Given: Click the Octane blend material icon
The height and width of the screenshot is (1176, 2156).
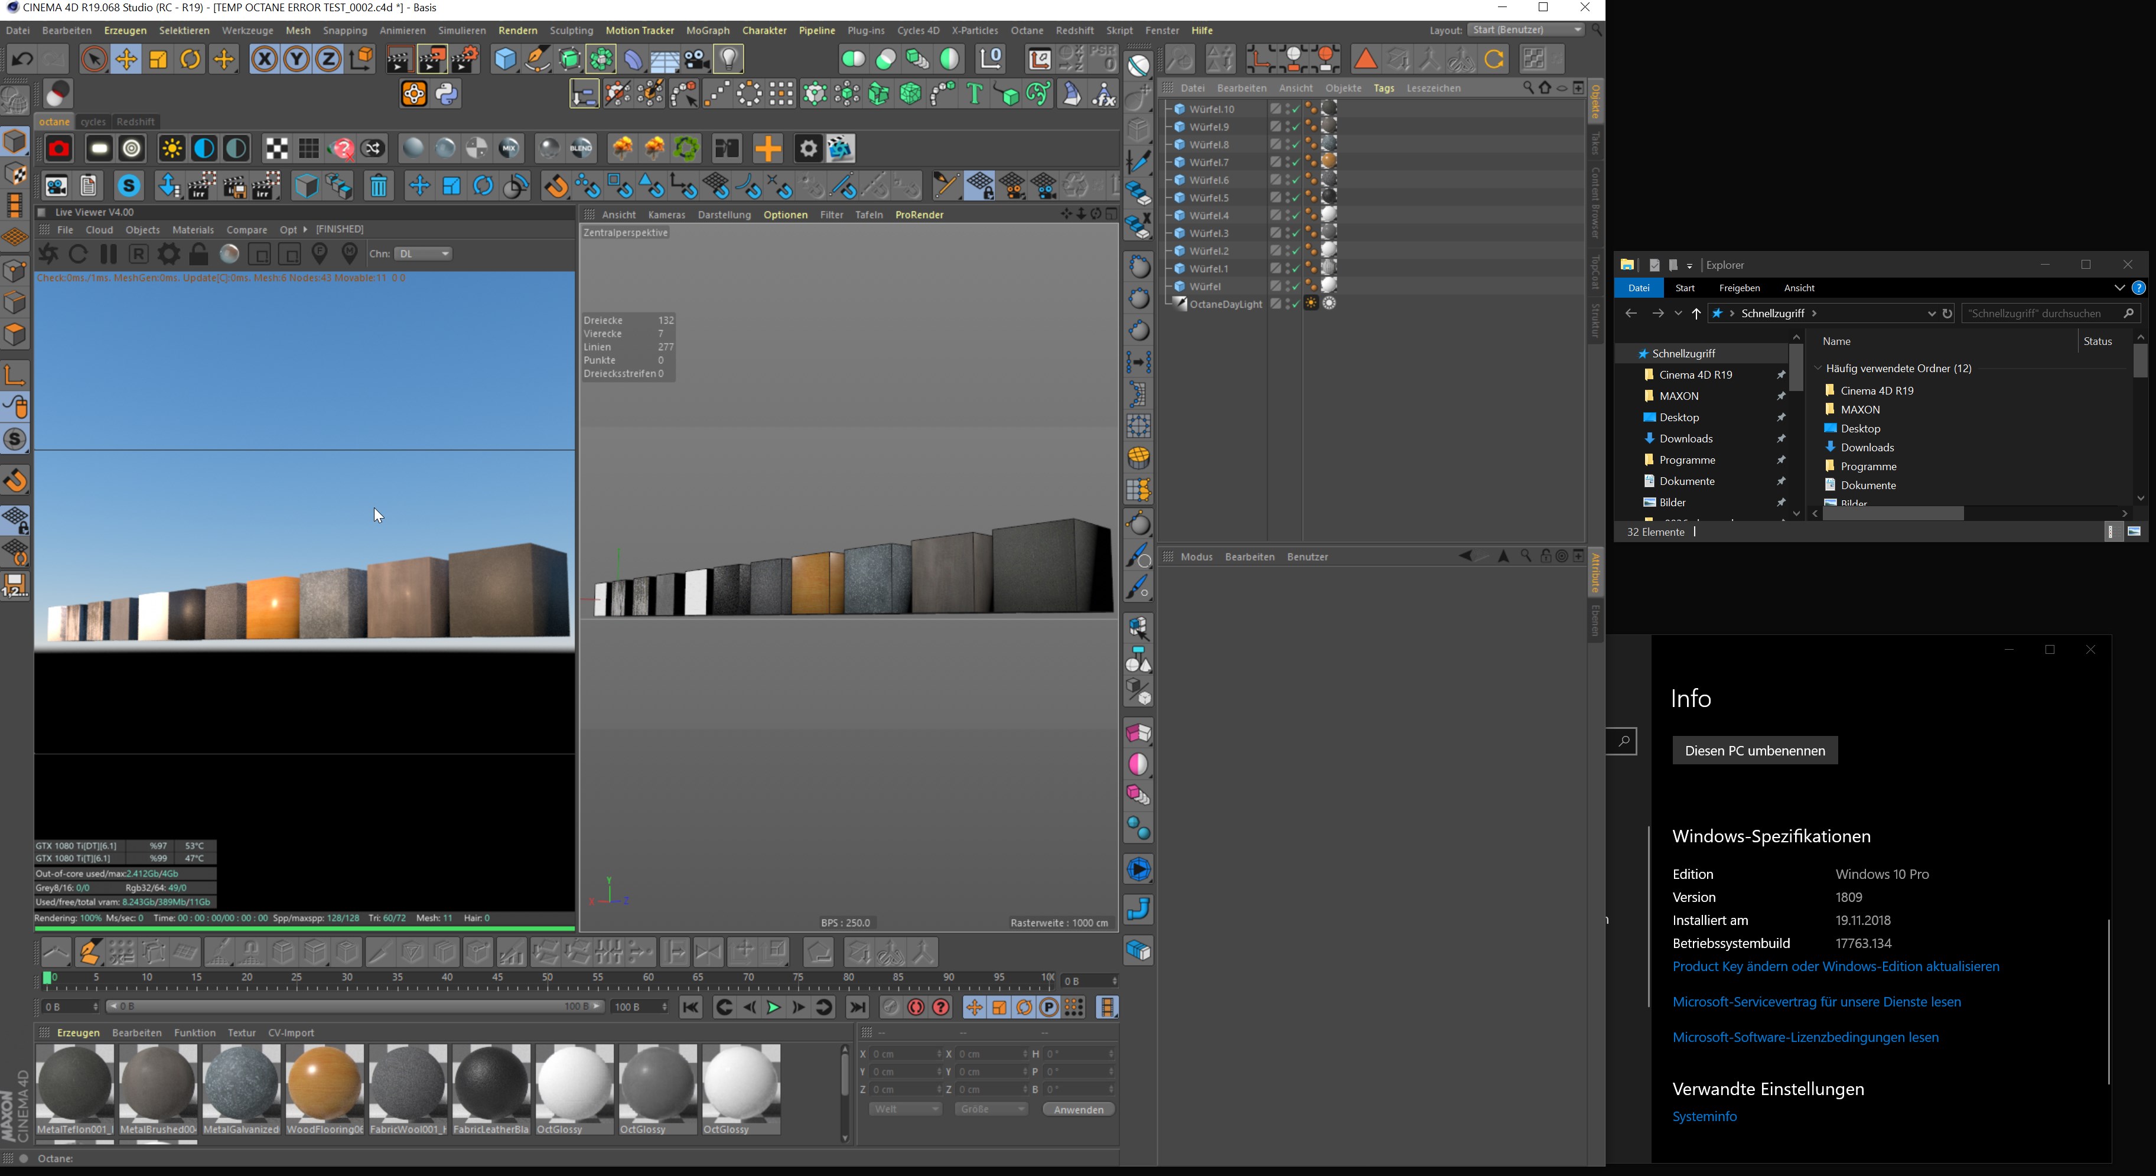Looking at the screenshot, I should [x=581, y=149].
